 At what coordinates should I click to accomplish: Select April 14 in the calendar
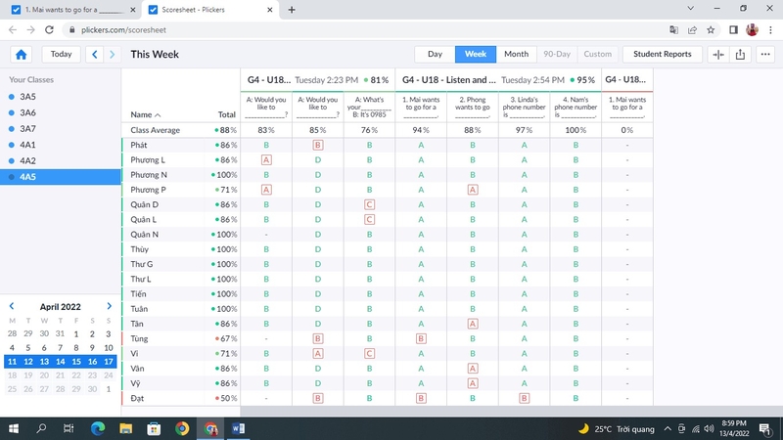[x=60, y=362]
